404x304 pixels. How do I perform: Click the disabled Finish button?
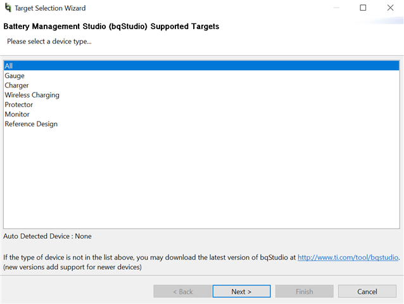(304, 291)
